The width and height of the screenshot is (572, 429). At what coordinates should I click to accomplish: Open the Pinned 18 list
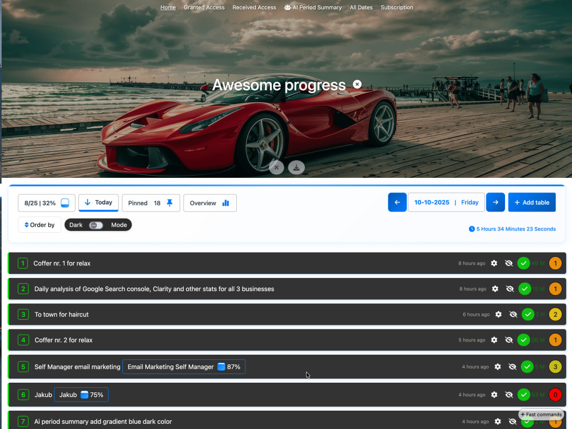pyautogui.click(x=151, y=203)
